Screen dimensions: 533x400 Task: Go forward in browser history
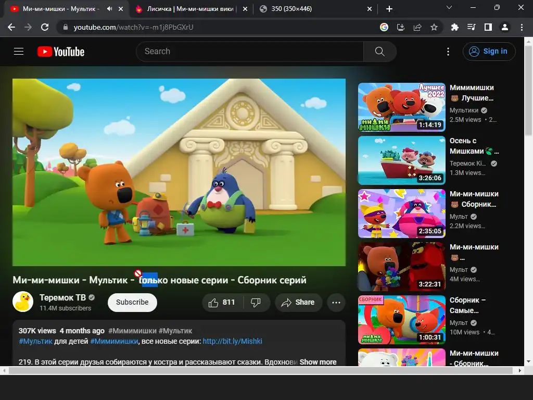tap(28, 27)
